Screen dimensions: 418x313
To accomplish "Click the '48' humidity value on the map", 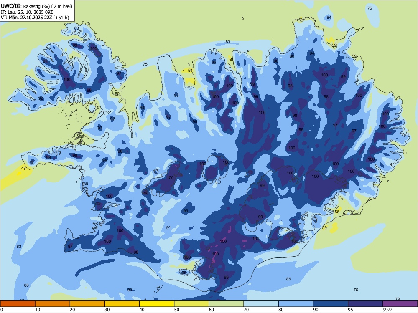I will (23, 169).
